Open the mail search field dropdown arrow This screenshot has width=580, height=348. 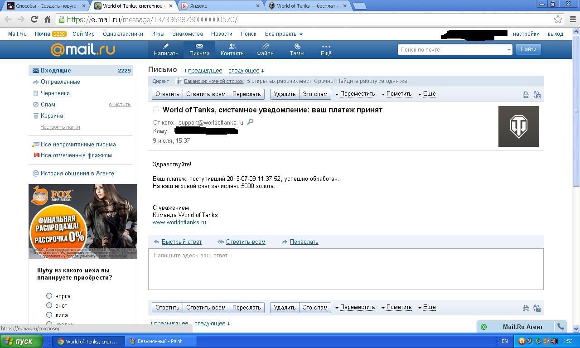[x=508, y=50]
